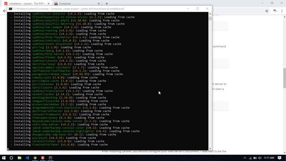The width and height of the screenshot is (286, 161).
Task: Click the tijsverkoyen/css-to-inline-styles install line
Action: pos(72,17)
